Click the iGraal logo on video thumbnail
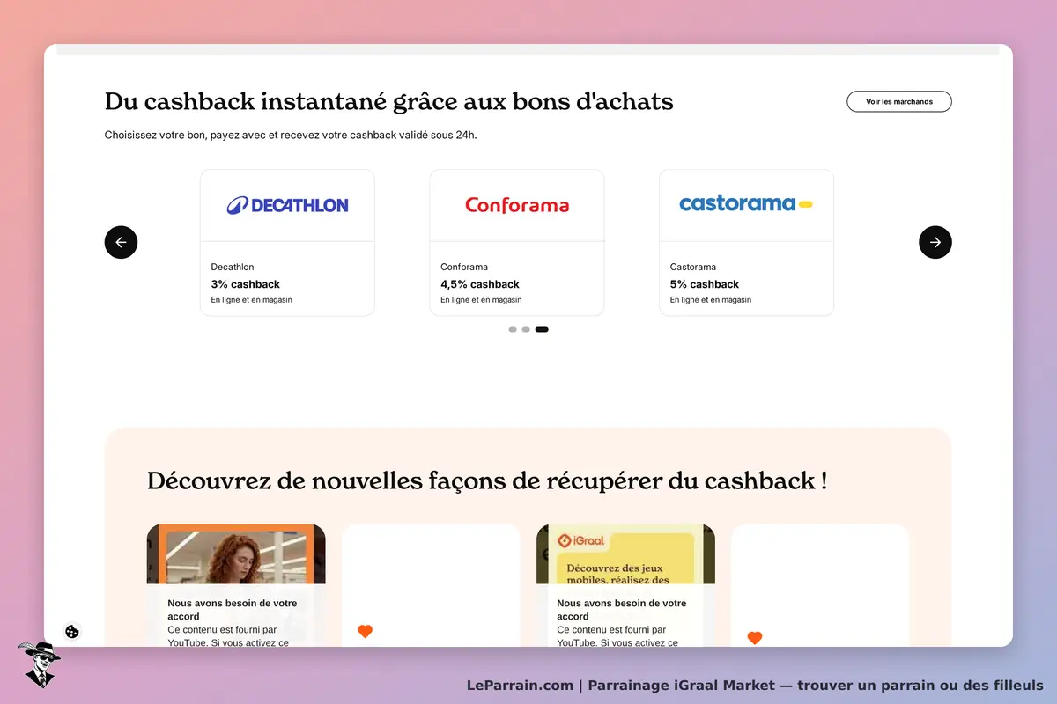 (x=581, y=540)
